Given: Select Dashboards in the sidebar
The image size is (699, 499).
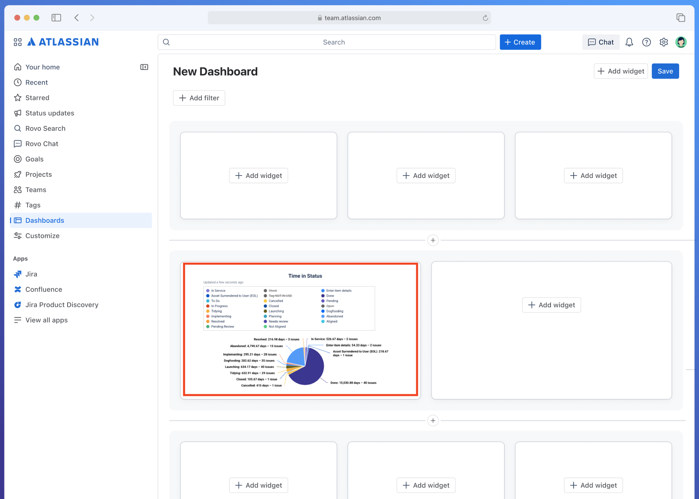Looking at the screenshot, I should (x=44, y=220).
